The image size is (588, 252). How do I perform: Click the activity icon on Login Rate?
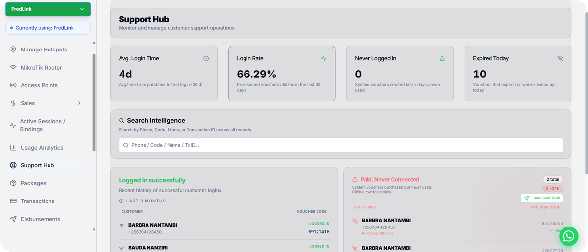pyautogui.click(x=324, y=58)
